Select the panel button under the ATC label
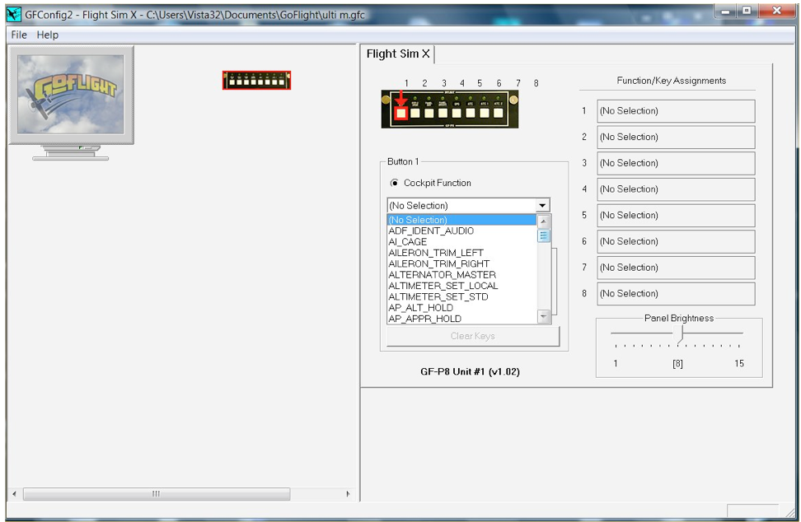801x522 pixels. coord(471,114)
